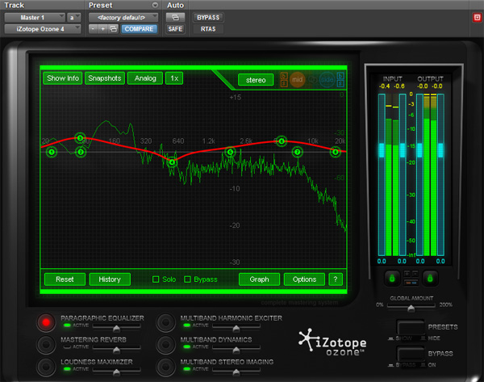Viewport: 484px width, 382px height.
Task: Open the Snapshots panel
Action: 105,78
